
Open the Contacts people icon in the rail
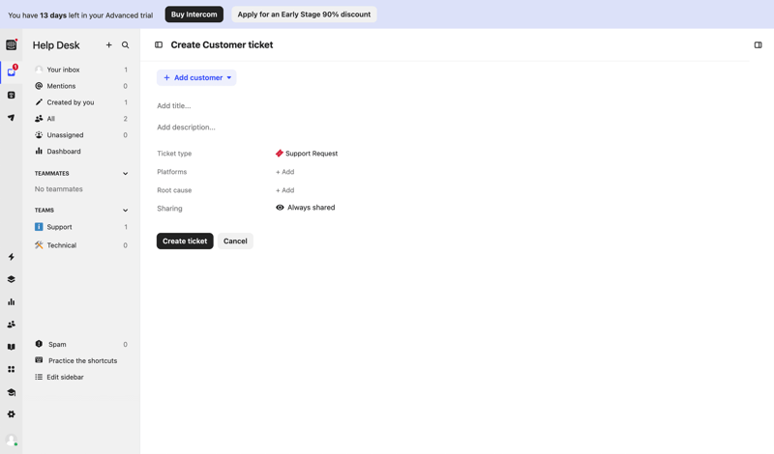(x=11, y=325)
